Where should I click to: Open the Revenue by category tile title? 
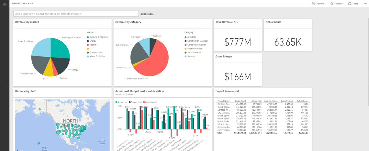pos(128,22)
